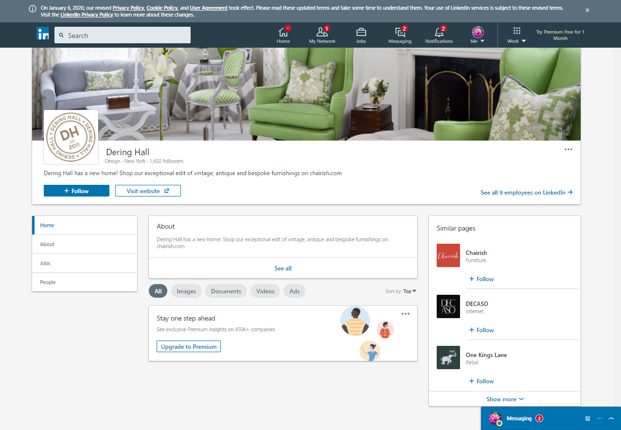Viewport: 621px width, 430px height.
Task: Open Dering Hall more options ellipsis
Action: tap(568, 149)
